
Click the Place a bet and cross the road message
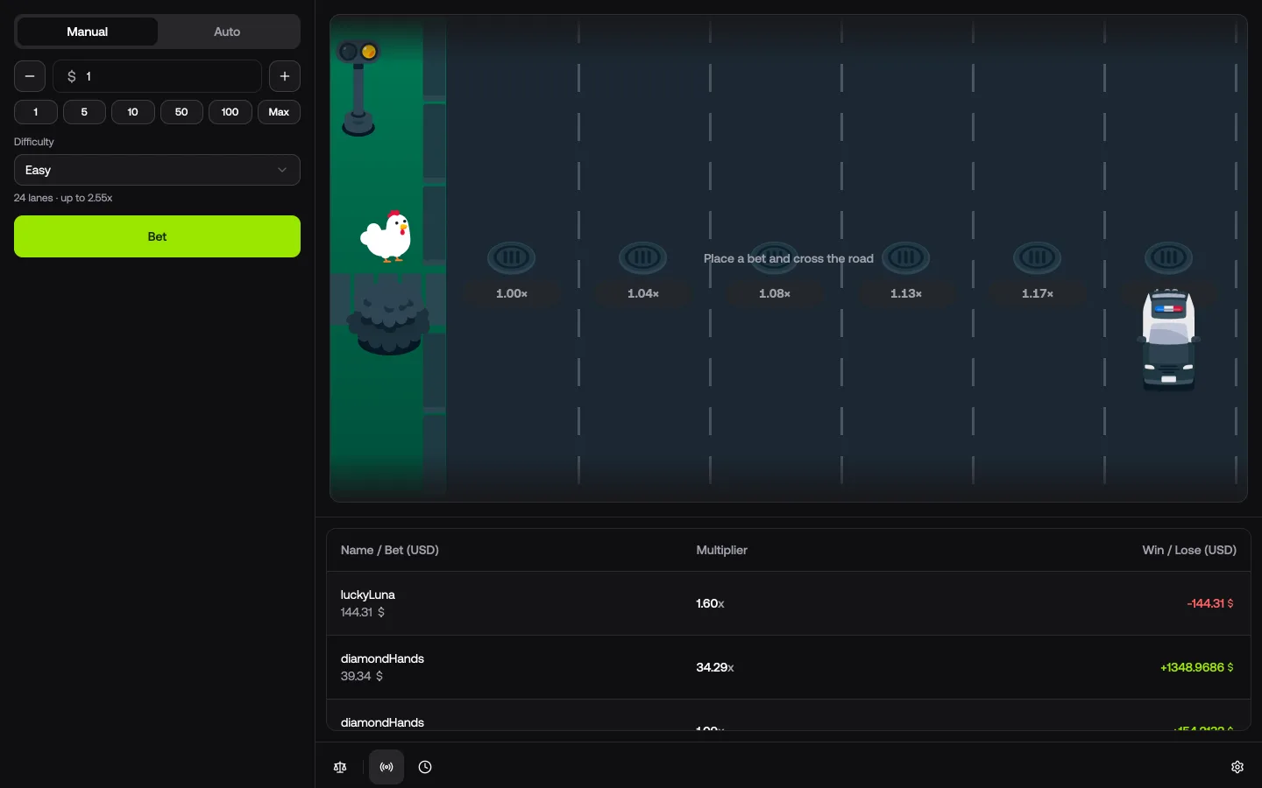click(789, 258)
